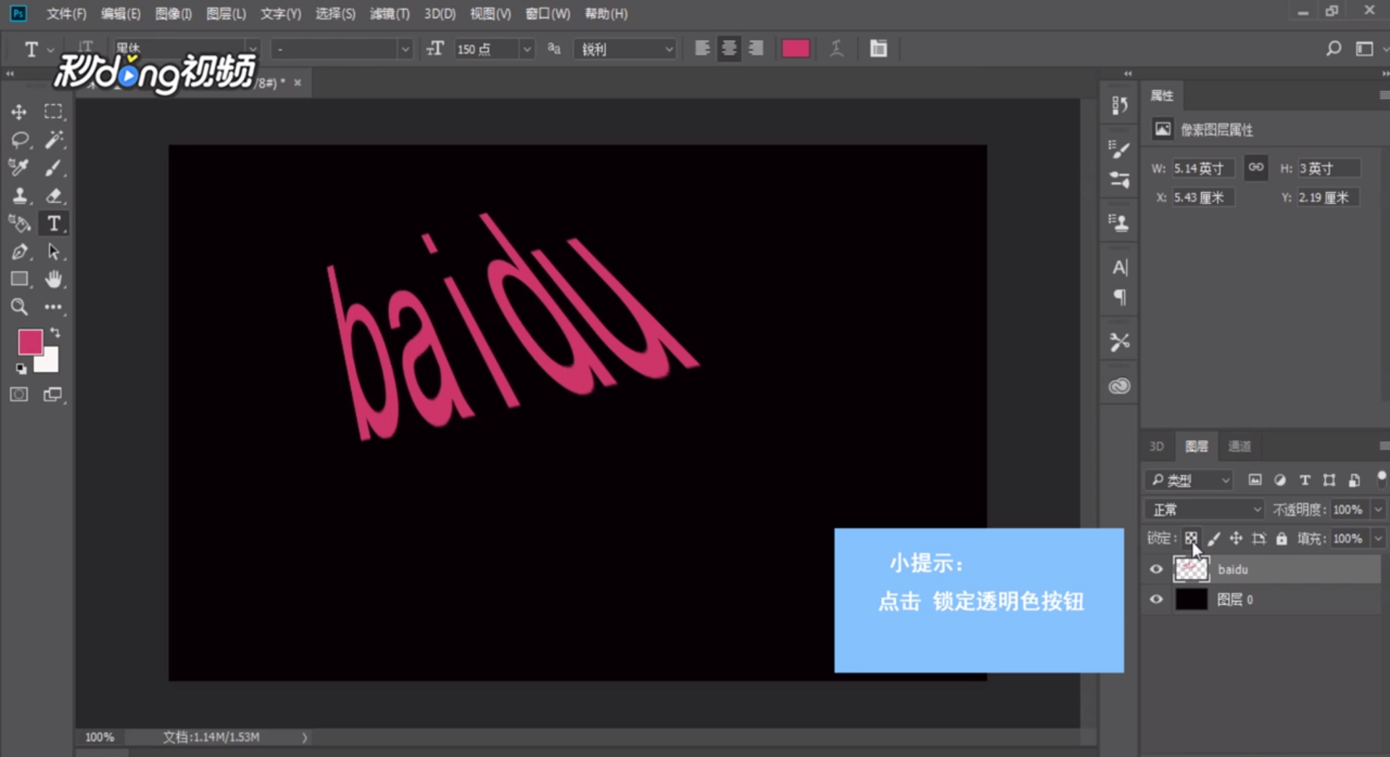Open the Warp Text dialog
Viewport: 1390px width, 757px height.
tap(836, 48)
